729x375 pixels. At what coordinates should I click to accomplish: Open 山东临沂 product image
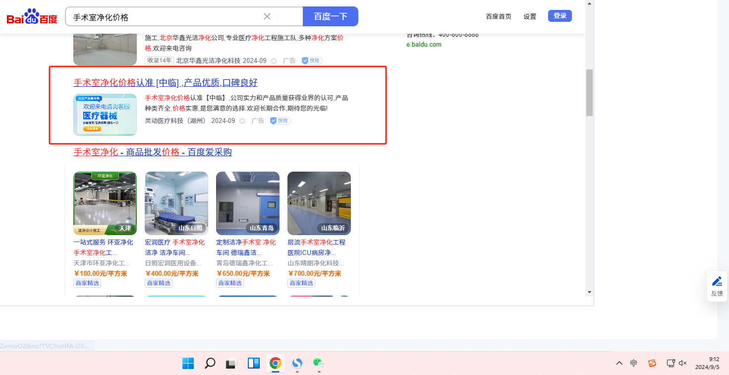pyautogui.click(x=319, y=203)
